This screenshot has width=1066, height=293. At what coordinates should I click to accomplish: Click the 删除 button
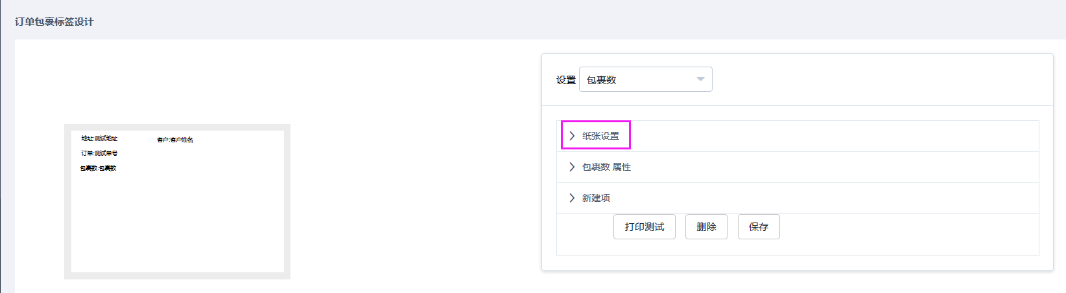[x=706, y=227]
